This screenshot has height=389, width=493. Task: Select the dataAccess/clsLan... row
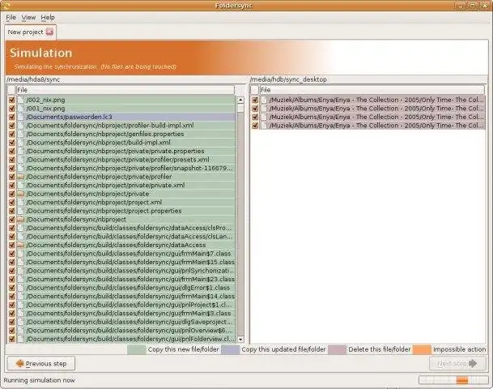coord(122,237)
